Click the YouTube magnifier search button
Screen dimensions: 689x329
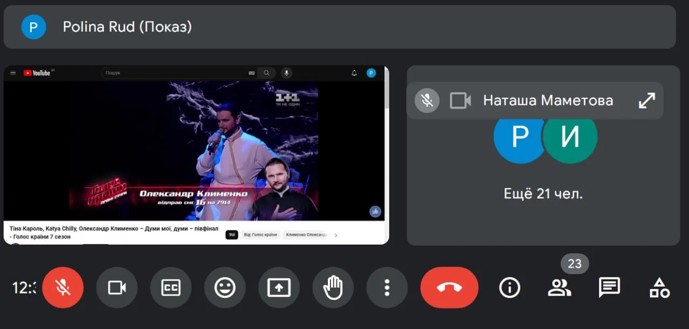266,73
